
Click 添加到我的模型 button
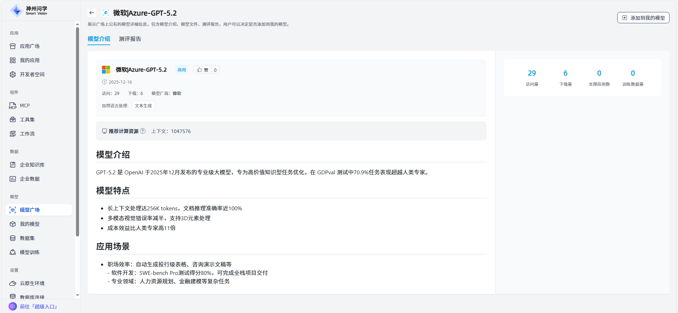click(x=643, y=18)
